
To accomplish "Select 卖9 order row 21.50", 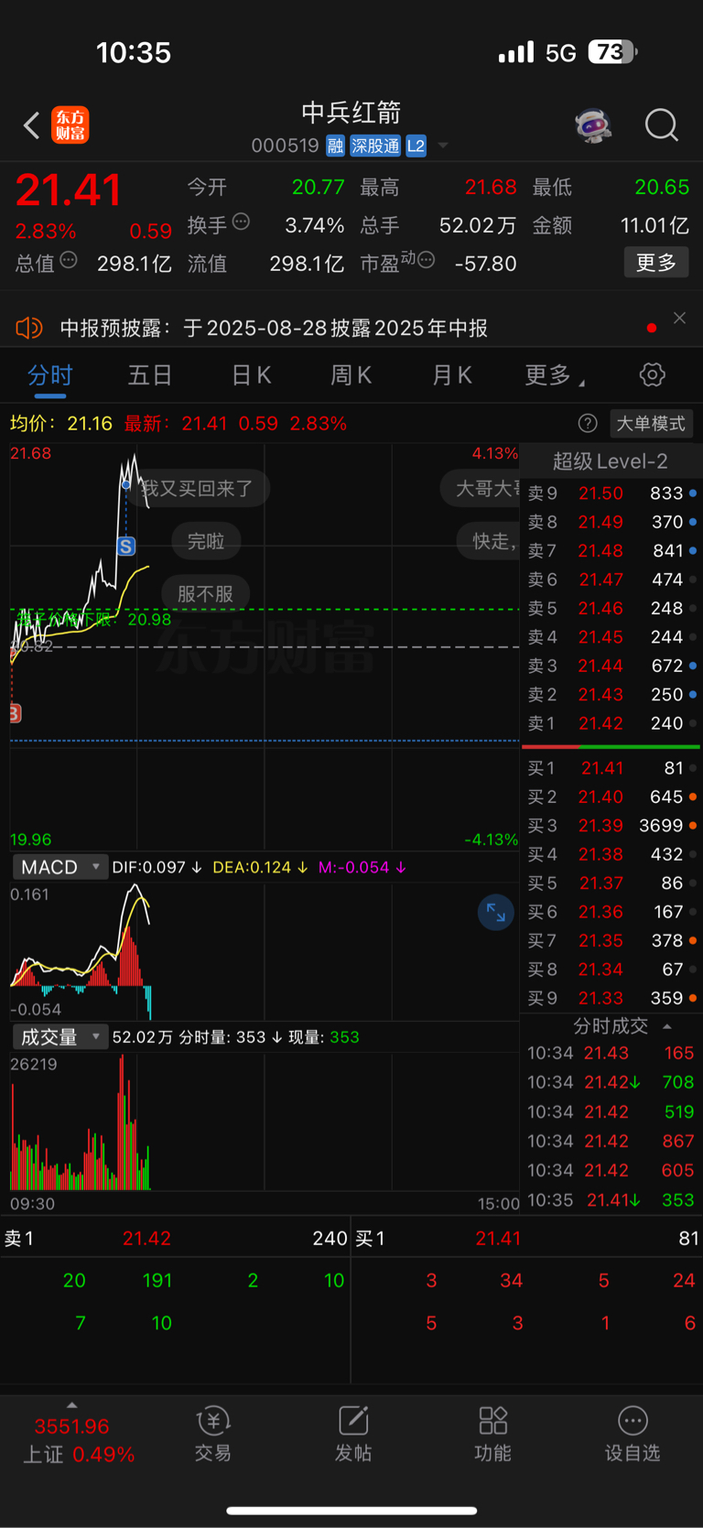I will pyautogui.click(x=611, y=493).
